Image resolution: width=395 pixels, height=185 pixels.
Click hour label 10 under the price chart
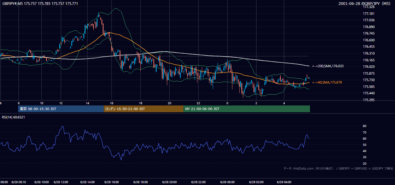(x=42, y=103)
